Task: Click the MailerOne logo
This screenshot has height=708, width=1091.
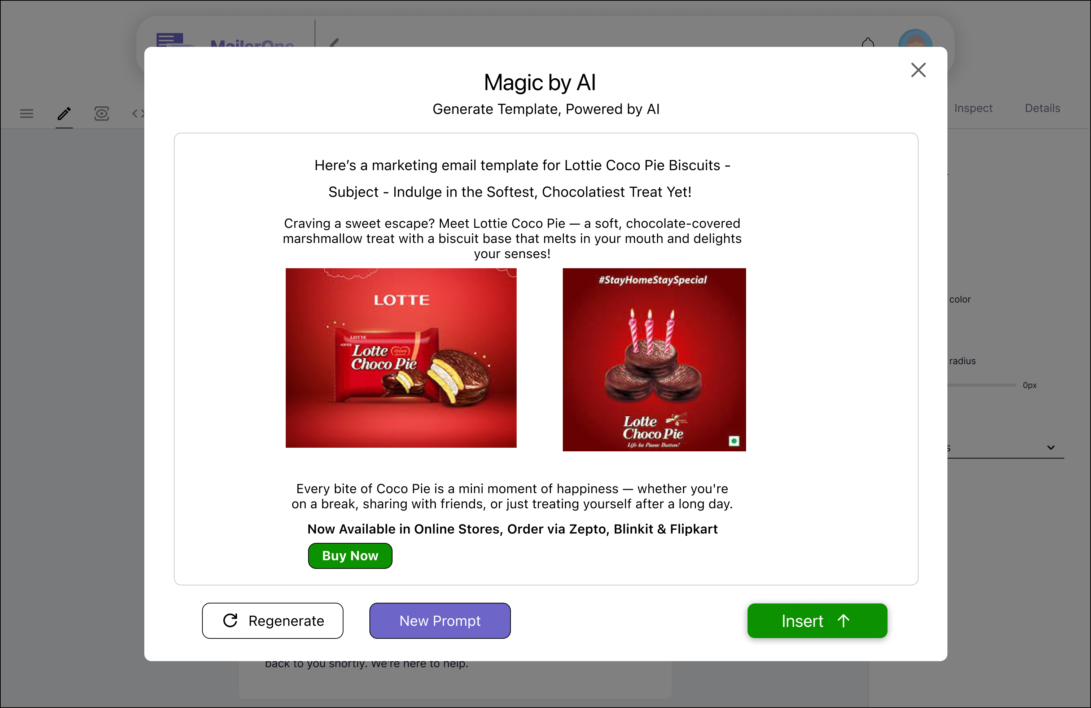Action: (x=225, y=40)
